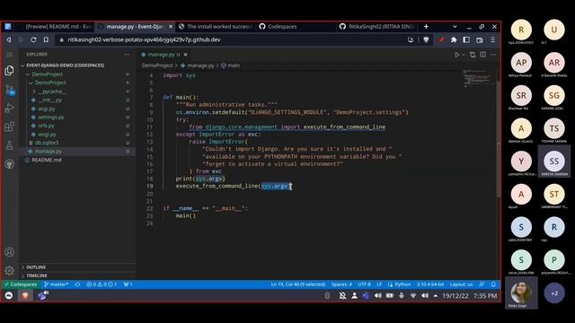This screenshot has width=575, height=323.
Task: Open the Testing flask view
Action: pos(9,145)
